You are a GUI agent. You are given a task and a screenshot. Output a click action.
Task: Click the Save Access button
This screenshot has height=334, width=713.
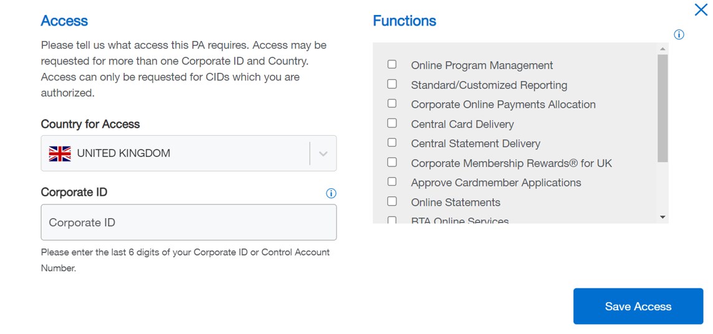pos(638,306)
